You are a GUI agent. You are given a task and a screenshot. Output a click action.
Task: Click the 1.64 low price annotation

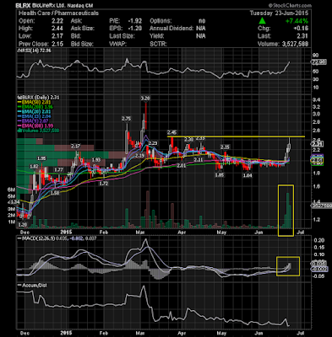248,175
